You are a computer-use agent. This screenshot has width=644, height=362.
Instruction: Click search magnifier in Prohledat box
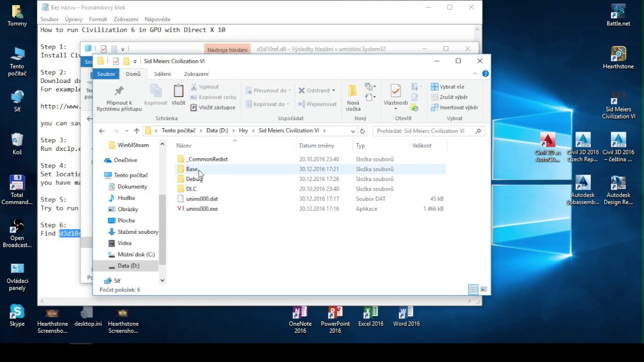tap(478, 131)
